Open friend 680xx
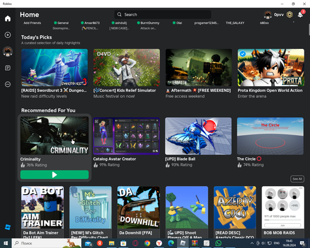This screenshot has height=248, width=310. click(264, 23)
